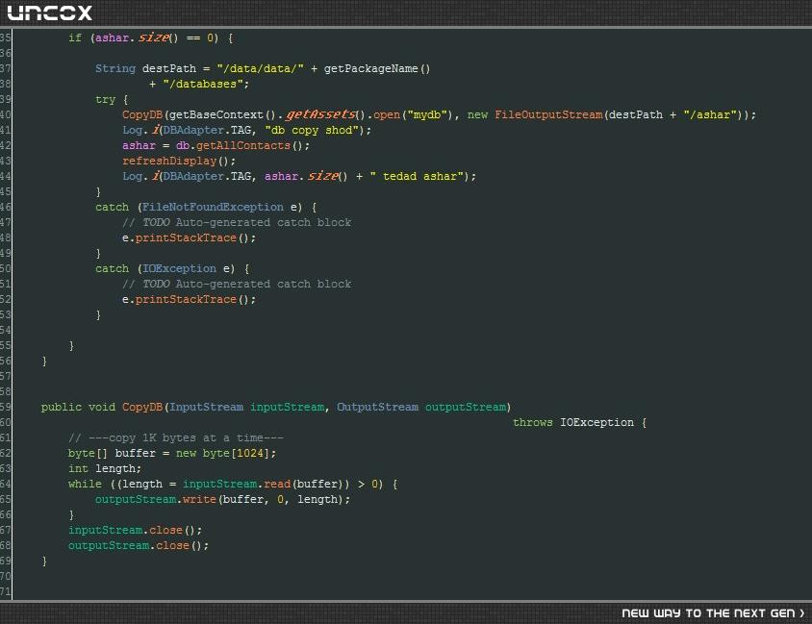Click 'if (ashar.size() == 0)' condition
Image resolution: width=812 pixels, height=624 pixels.
click(x=143, y=37)
